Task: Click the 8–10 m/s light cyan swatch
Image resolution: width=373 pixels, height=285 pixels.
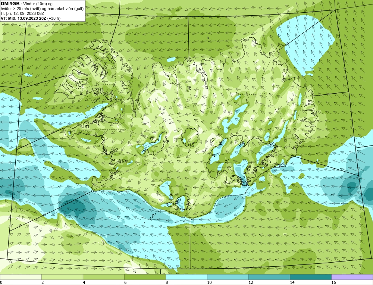Action: [x=186, y=277]
